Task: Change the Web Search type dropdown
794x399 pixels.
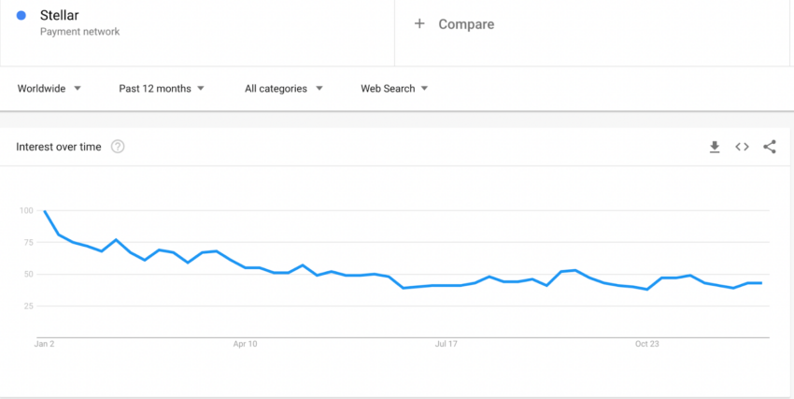Action: 394,89
